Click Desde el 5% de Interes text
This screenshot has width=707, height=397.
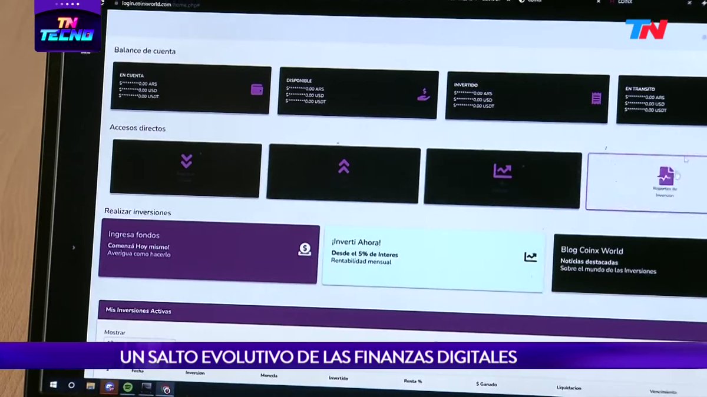pos(364,254)
